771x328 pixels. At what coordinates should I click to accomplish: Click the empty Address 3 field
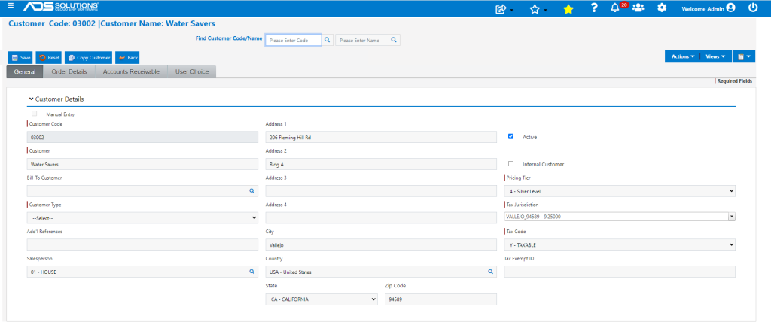381,191
